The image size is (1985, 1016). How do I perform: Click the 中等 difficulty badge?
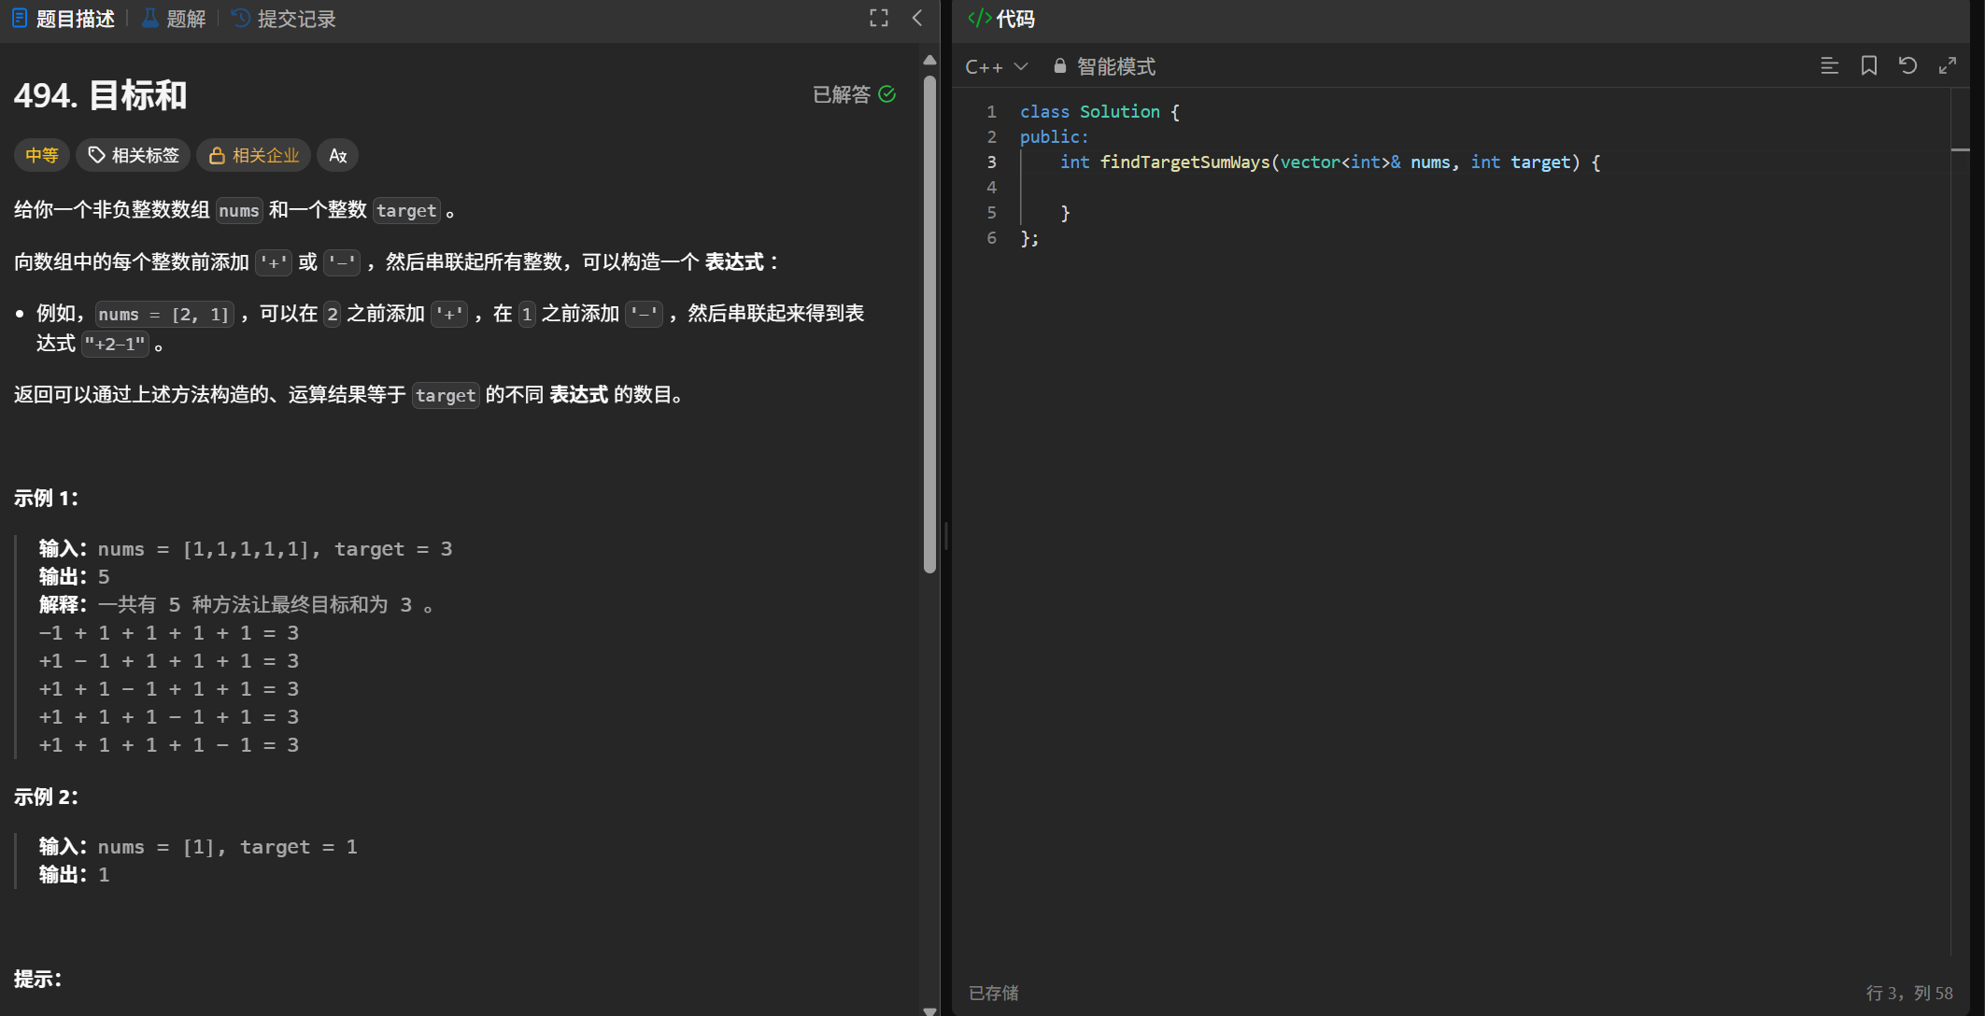[41, 156]
